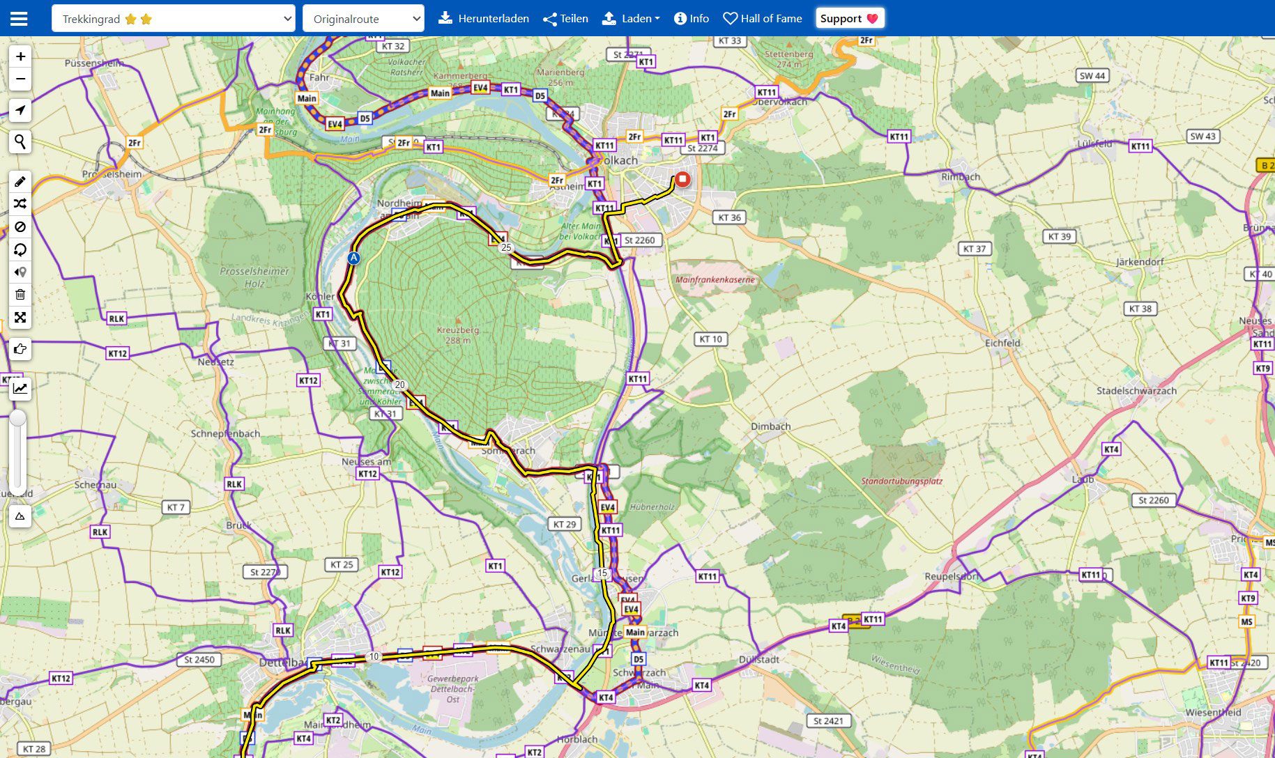Activate the pencil draw route tool

pyautogui.click(x=20, y=182)
